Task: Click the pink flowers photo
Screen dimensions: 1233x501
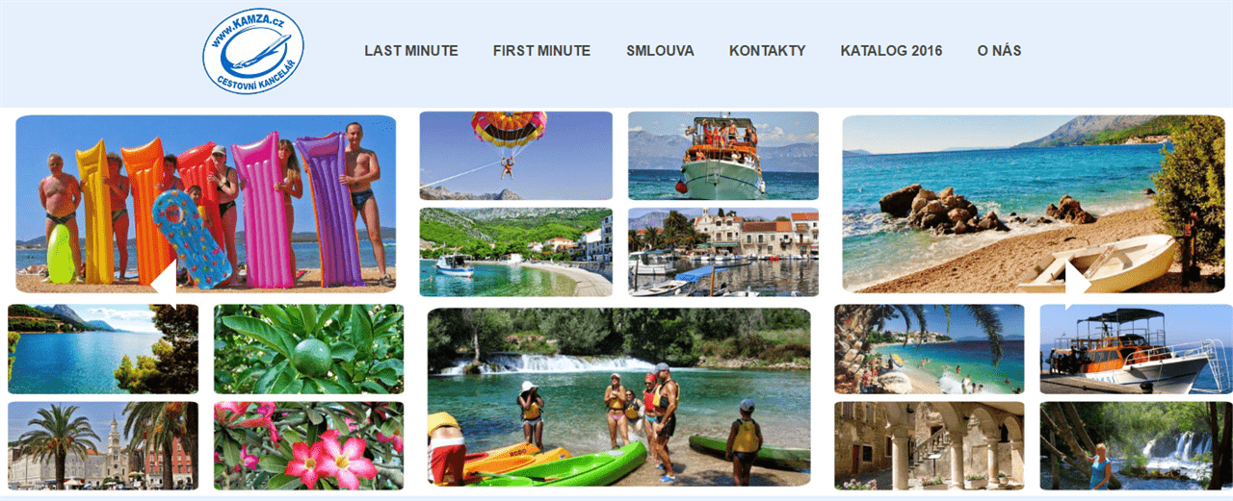Action: click(x=308, y=446)
